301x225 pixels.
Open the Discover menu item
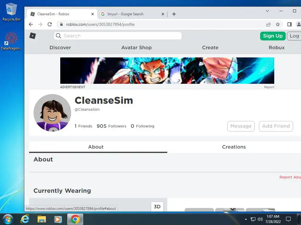point(60,47)
